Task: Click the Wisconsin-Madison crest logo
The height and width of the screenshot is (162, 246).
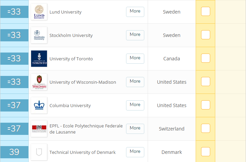Action: point(39,82)
